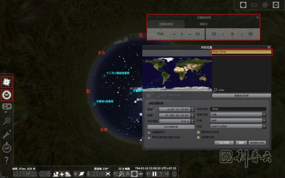Image resolution: width=285 pixels, height=178 pixels.
Task: Open the country dropdown showing 中国
Action: [238, 115]
